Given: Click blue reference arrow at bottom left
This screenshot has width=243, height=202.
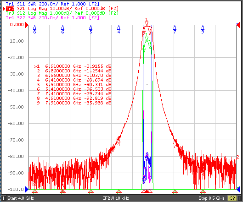Looking at the screenshot, I should pos(27,189).
